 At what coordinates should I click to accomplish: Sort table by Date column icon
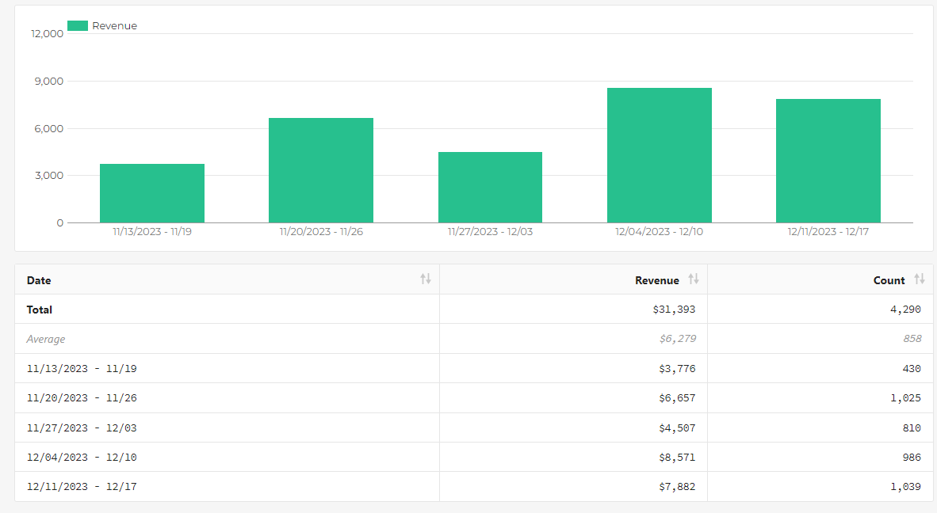tap(426, 279)
